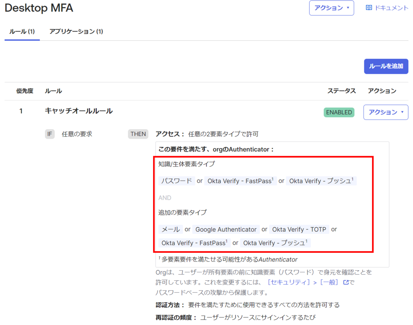413x325 pixels.
Task: Switch to the アプリケーション (1) tab
Action: pos(76,32)
